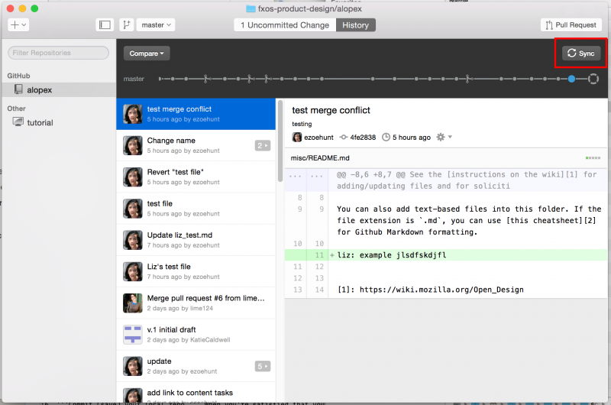The image size is (611, 405).
Task: Switch to the History tab
Action: (355, 25)
